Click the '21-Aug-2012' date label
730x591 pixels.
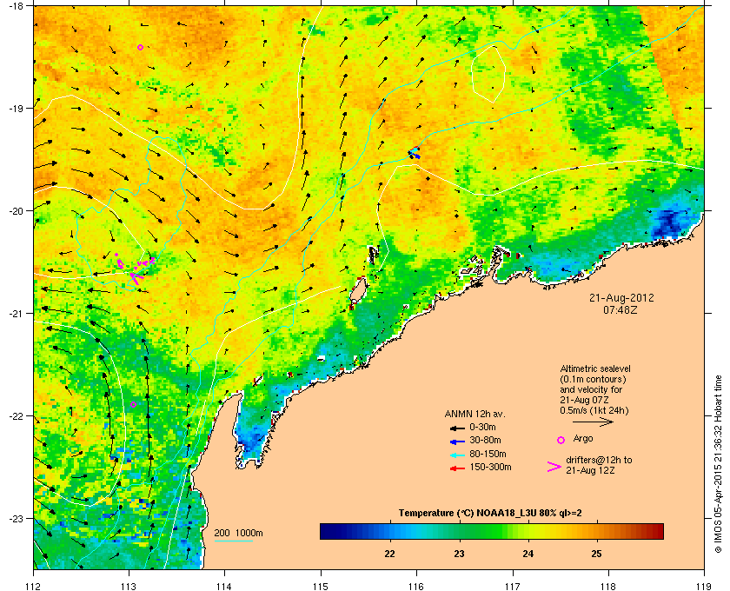621,298
